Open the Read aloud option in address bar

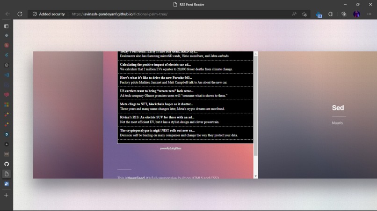point(294,14)
